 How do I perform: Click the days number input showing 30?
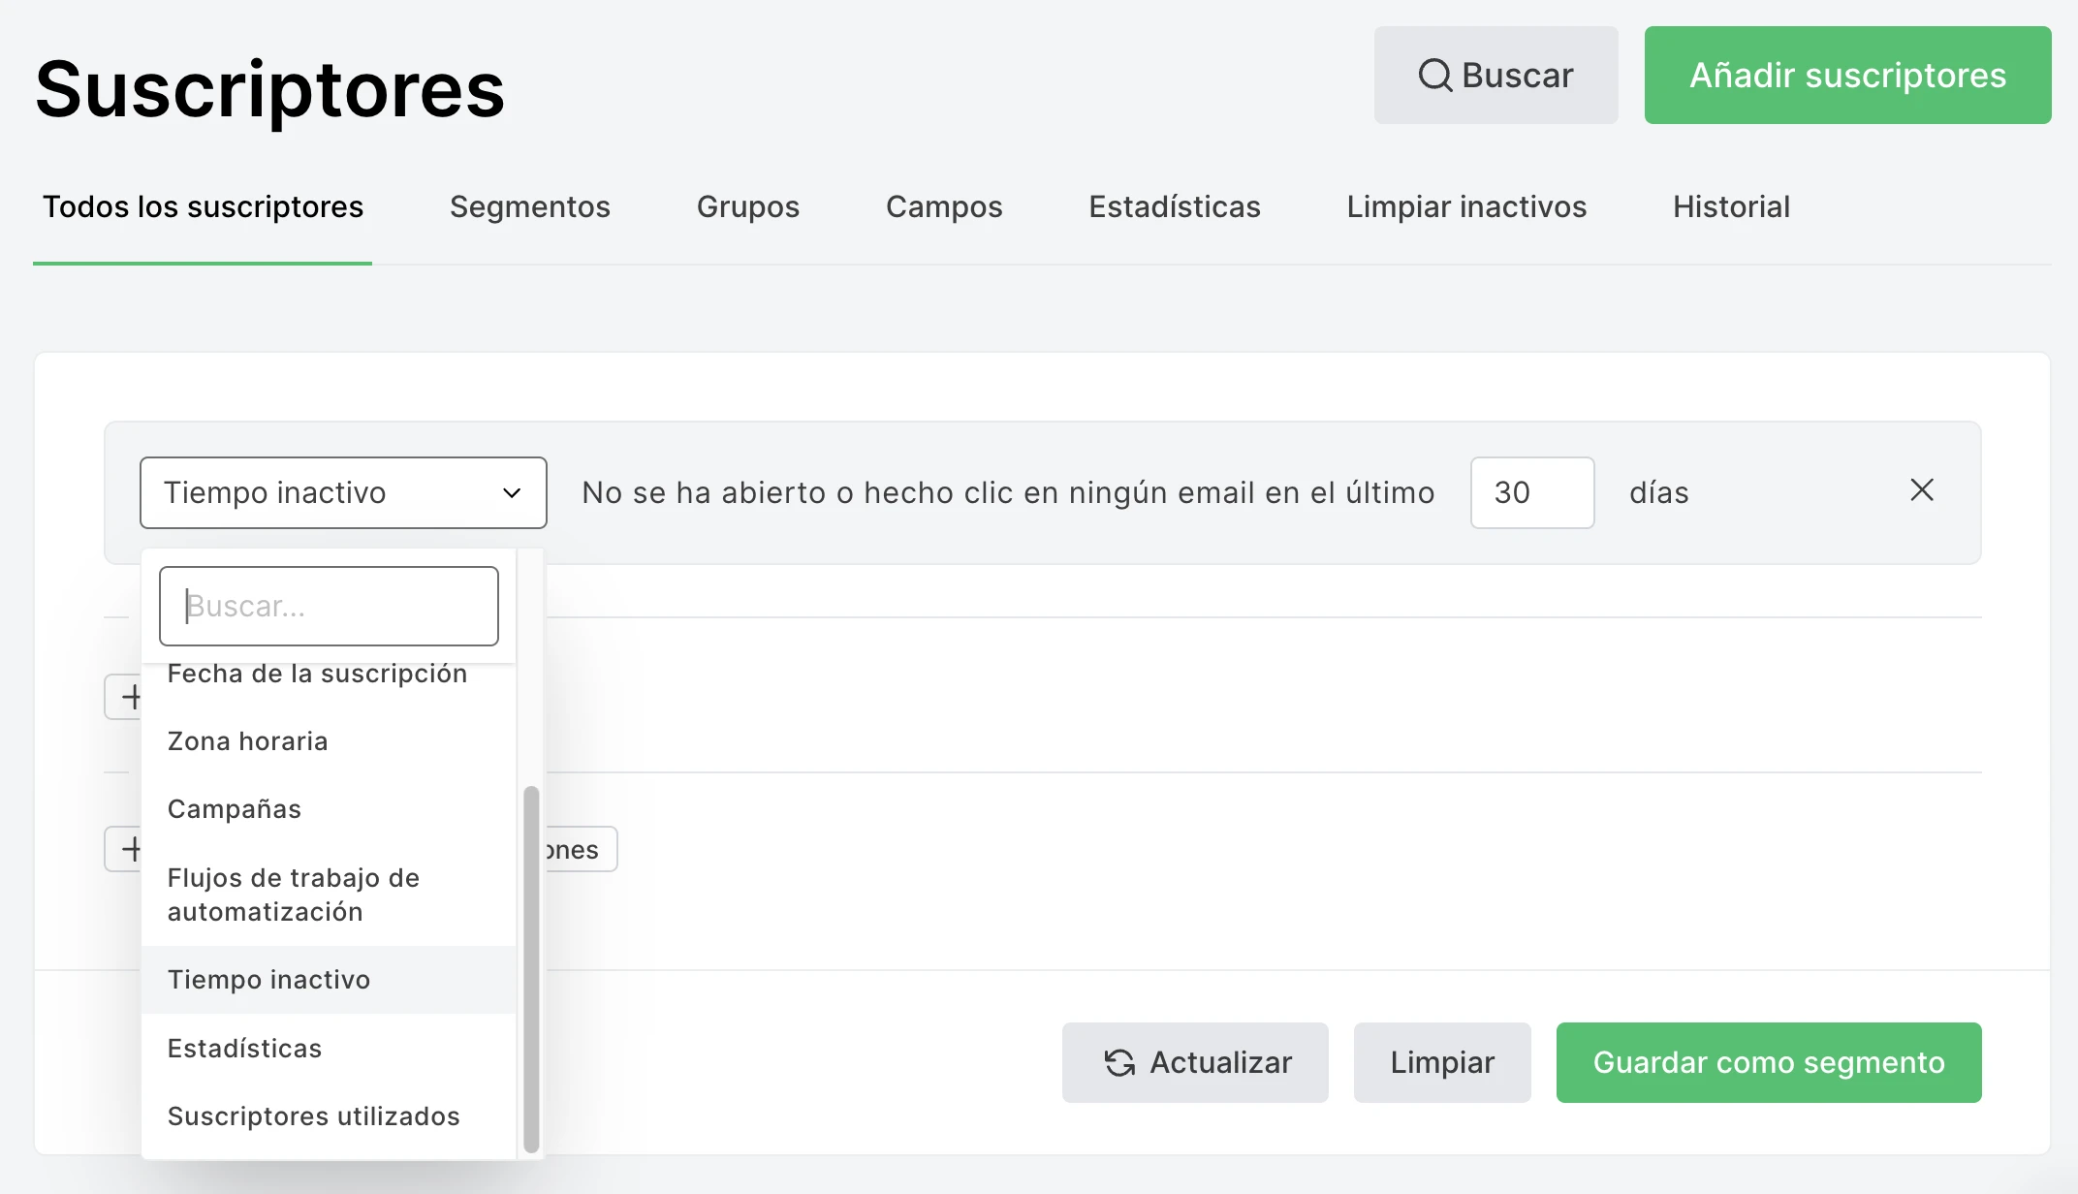[1531, 492]
